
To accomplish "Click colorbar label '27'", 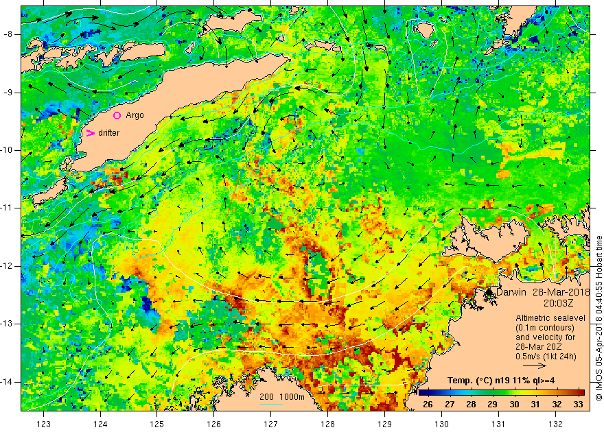I will pyautogui.click(x=449, y=405).
